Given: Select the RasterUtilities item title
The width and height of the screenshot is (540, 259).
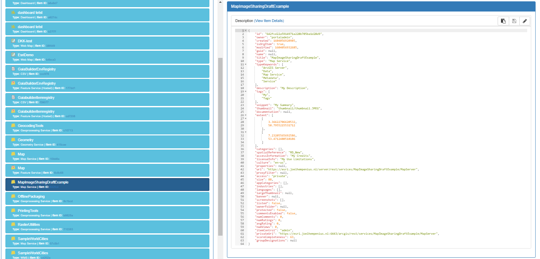Looking at the screenshot, I should (29, 224).
